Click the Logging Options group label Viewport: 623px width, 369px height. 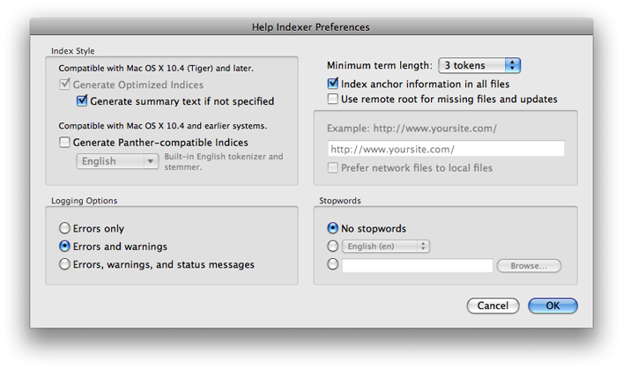pos(85,201)
